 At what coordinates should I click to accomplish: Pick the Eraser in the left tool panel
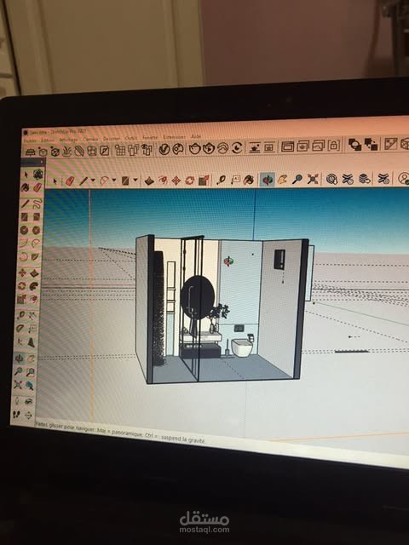37,187
